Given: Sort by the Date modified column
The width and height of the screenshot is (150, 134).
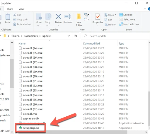Looking at the screenshot, I should pyautogui.click(x=91, y=43).
